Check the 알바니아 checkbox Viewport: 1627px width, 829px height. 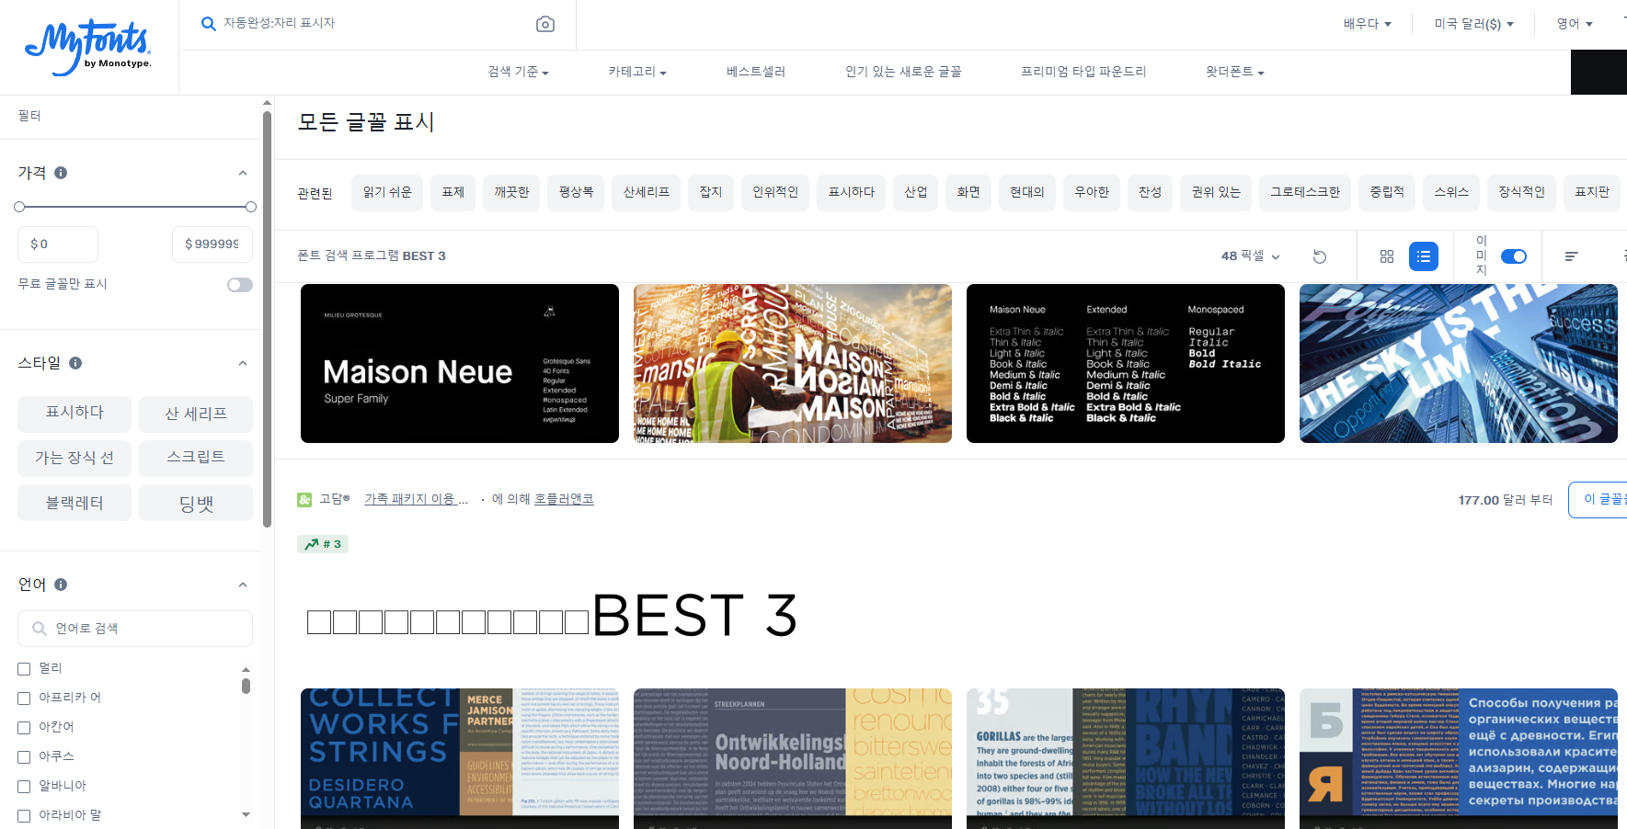click(25, 787)
